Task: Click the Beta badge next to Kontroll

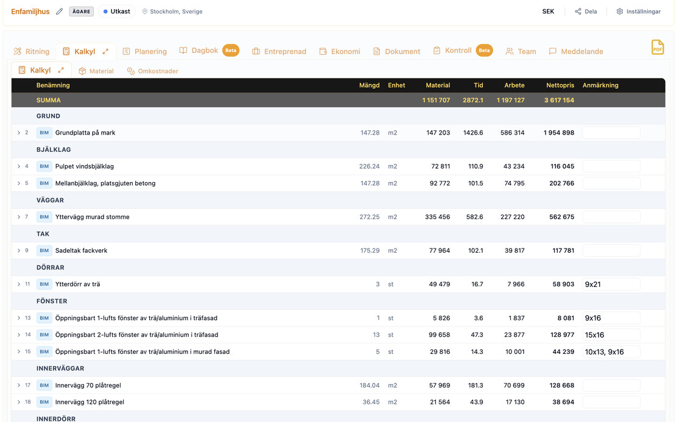Action: click(484, 51)
